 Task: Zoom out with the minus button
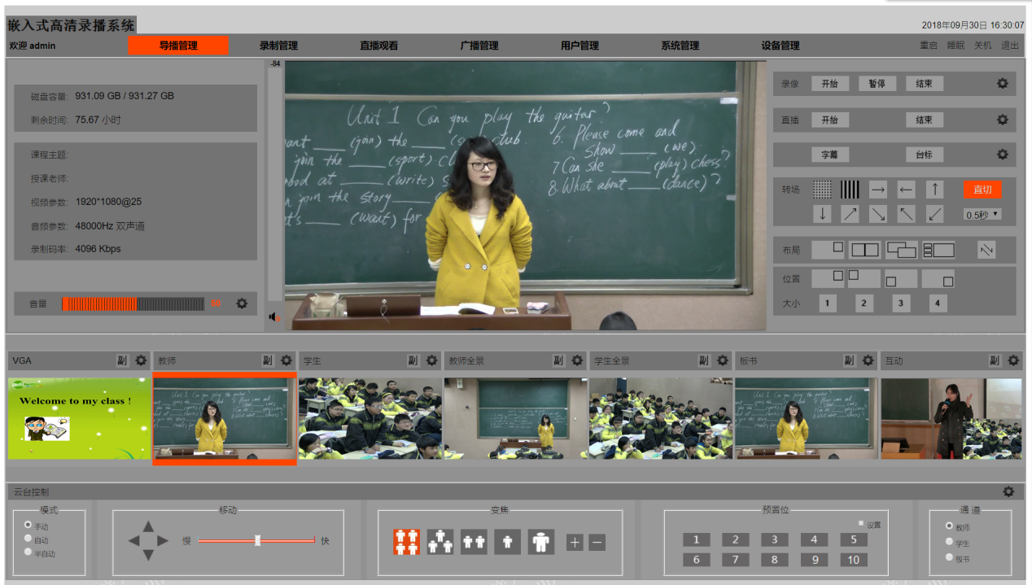tap(597, 542)
